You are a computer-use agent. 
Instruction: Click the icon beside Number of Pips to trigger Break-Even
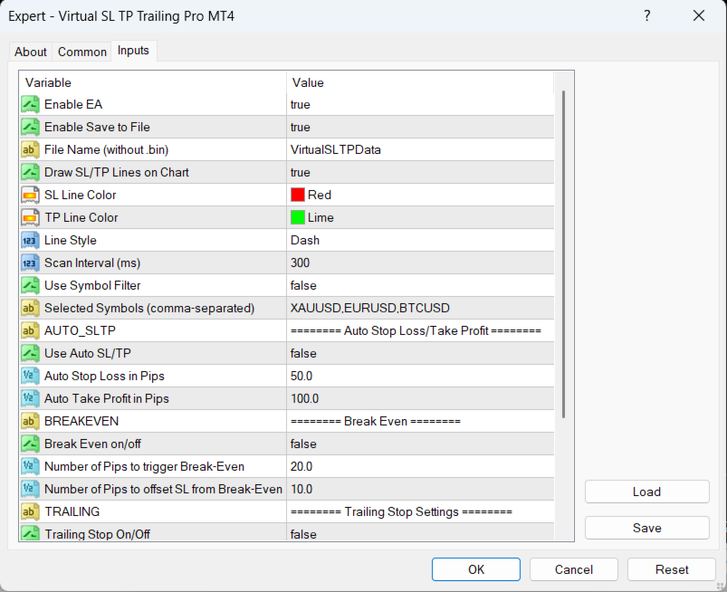pyautogui.click(x=30, y=466)
